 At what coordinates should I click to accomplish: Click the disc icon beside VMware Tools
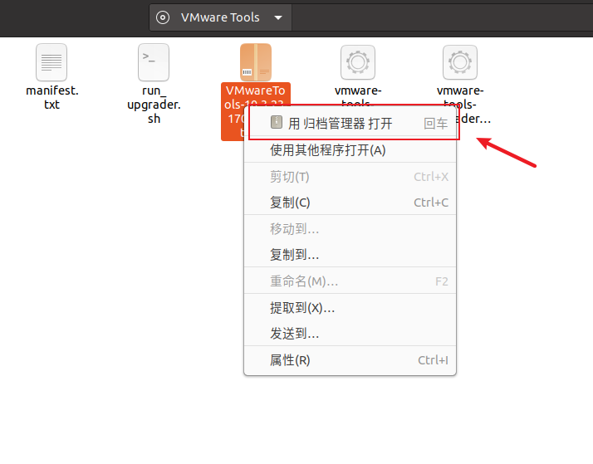(163, 17)
